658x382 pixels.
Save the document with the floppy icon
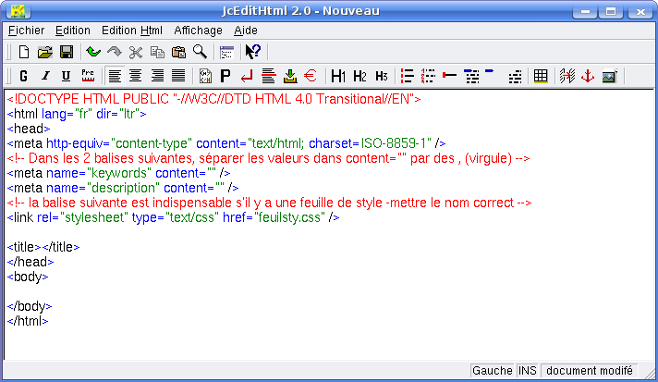[67, 52]
